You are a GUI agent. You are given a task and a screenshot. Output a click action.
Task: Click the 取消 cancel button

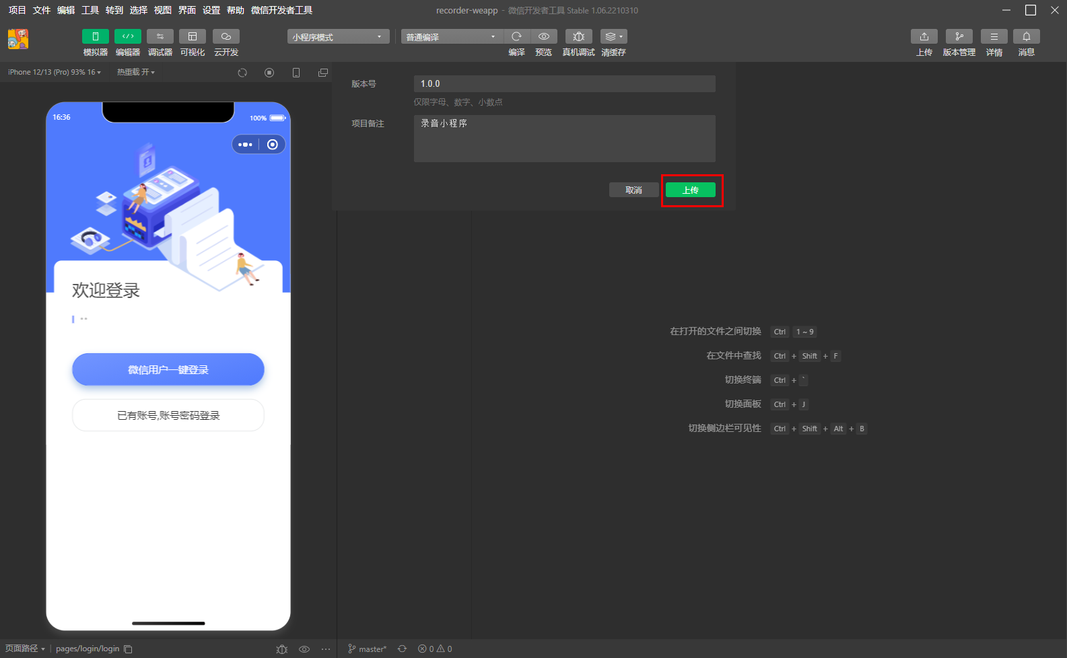633,190
